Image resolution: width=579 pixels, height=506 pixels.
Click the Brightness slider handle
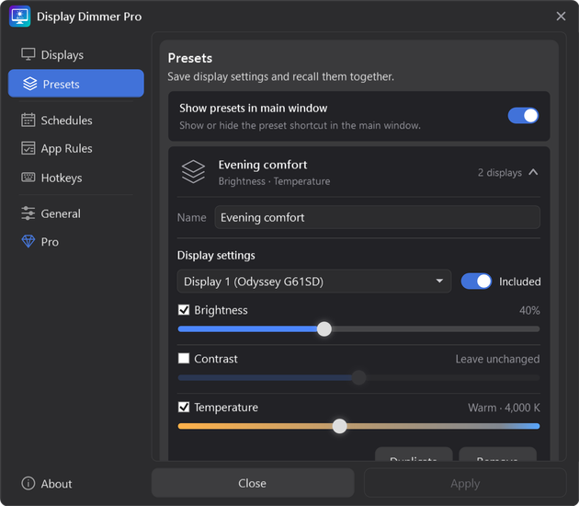point(324,329)
